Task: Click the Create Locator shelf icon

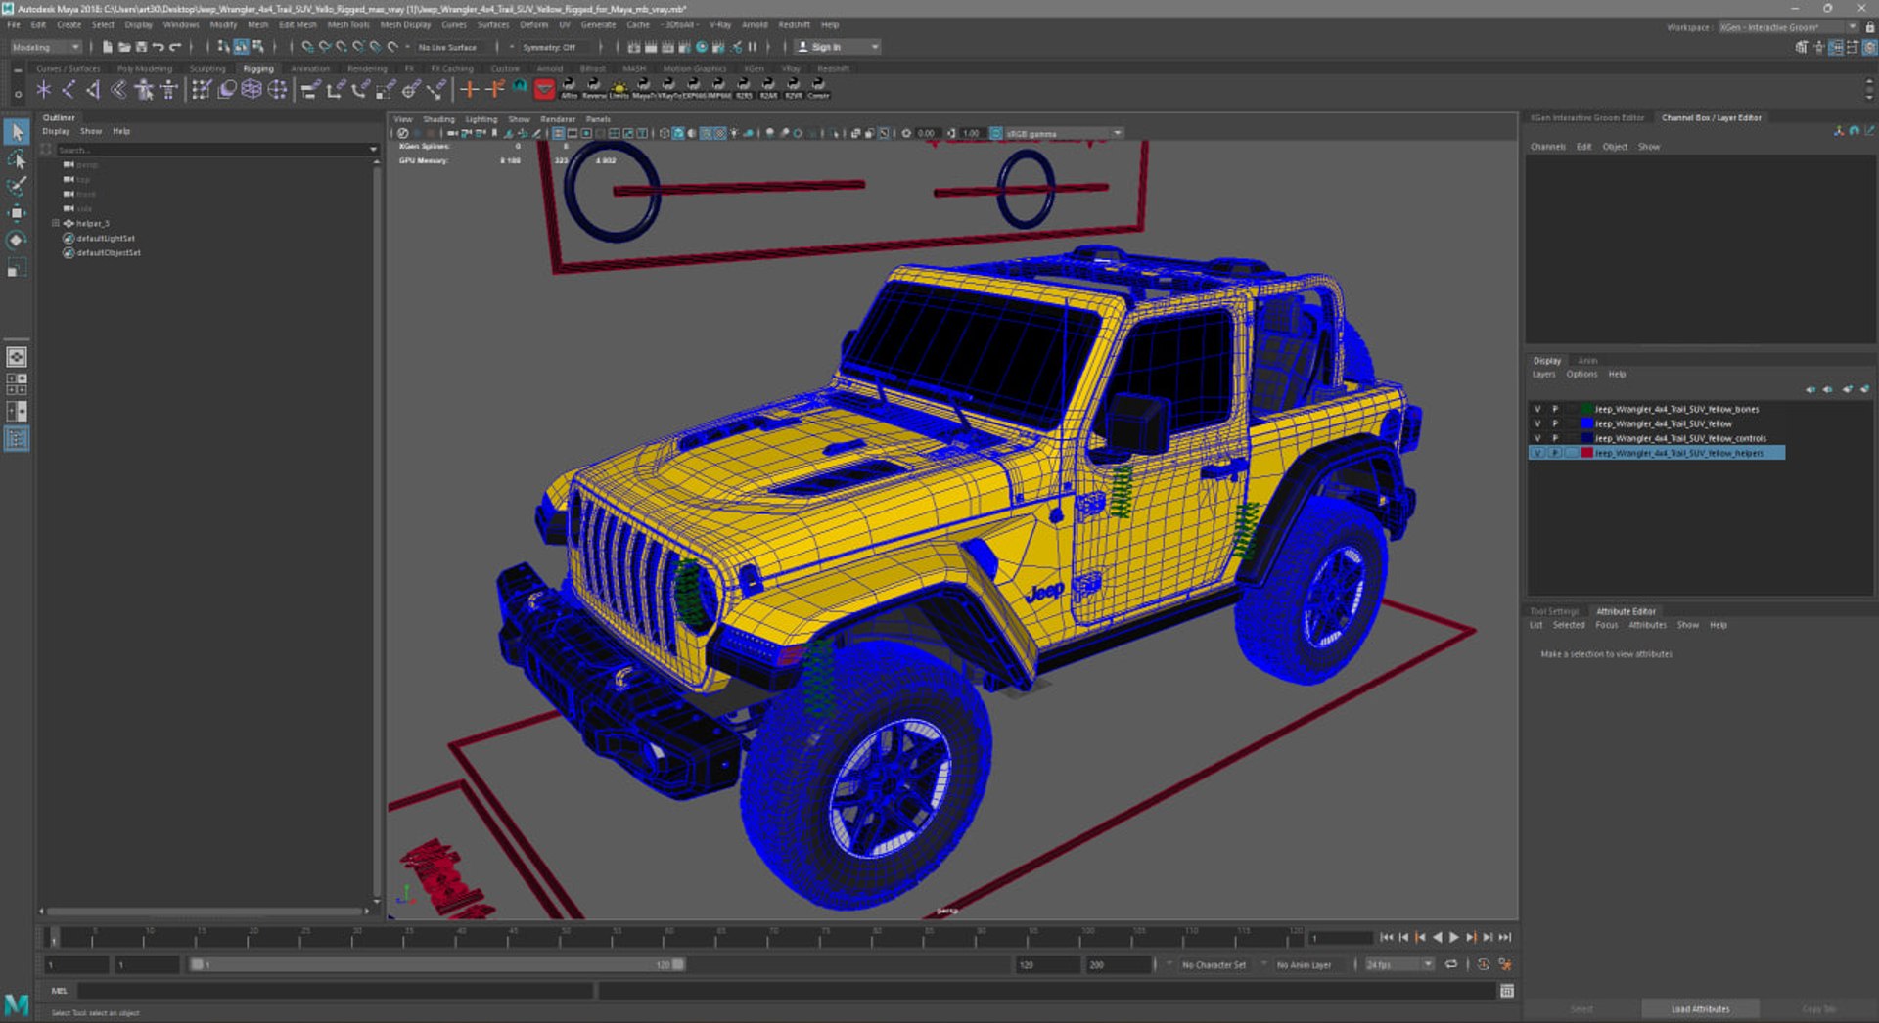Action: coord(43,90)
